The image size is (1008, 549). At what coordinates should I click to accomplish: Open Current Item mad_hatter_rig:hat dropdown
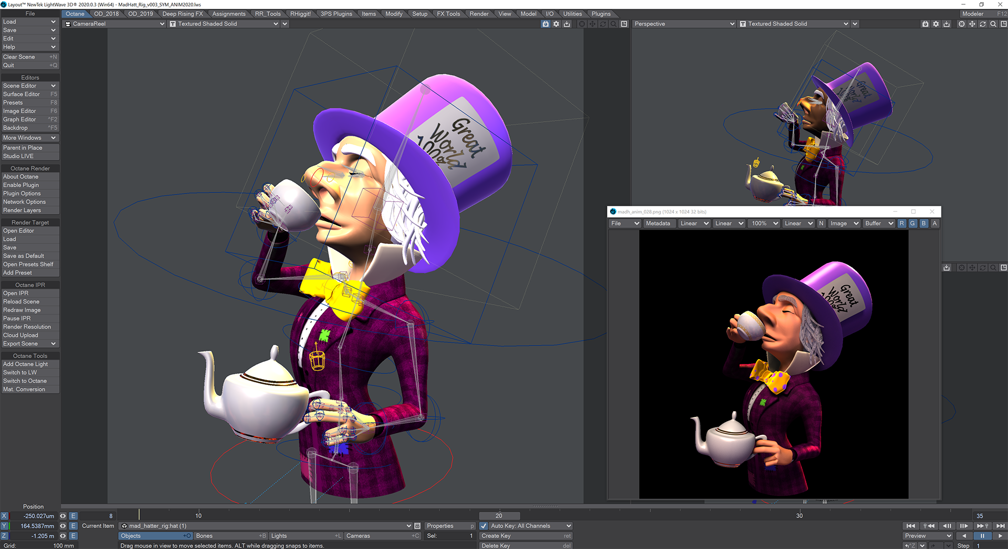[266, 526]
